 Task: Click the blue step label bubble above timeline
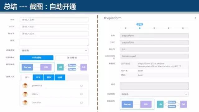tap(140, 24)
